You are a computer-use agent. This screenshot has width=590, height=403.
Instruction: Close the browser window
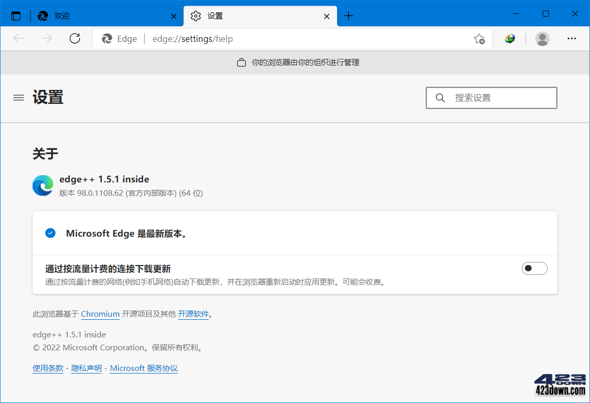coord(575,14)
